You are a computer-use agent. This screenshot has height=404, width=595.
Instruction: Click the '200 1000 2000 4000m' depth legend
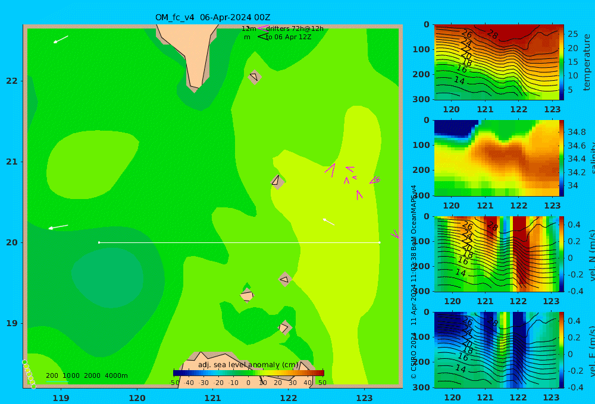87,375
